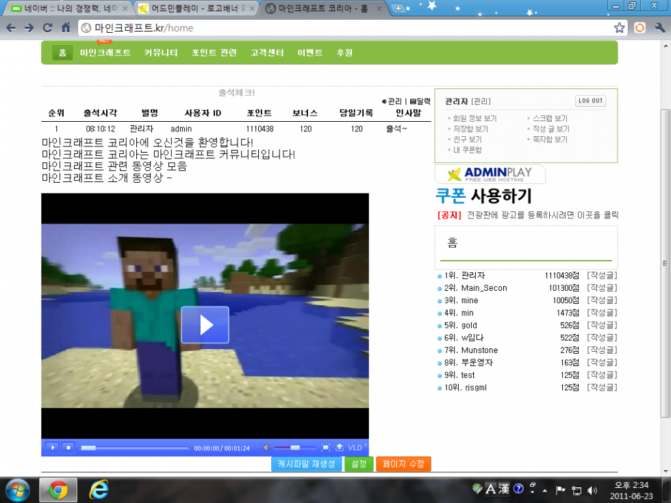Click the ADMINPLAY free web hosting banner

pyautogui.click(x=490, y=174)
